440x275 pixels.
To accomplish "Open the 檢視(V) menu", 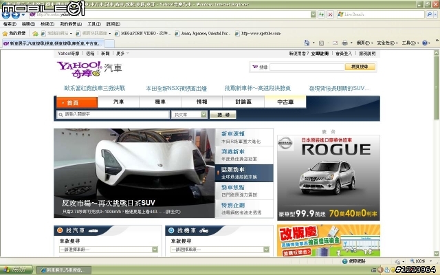I will click(x=47, y=24).
